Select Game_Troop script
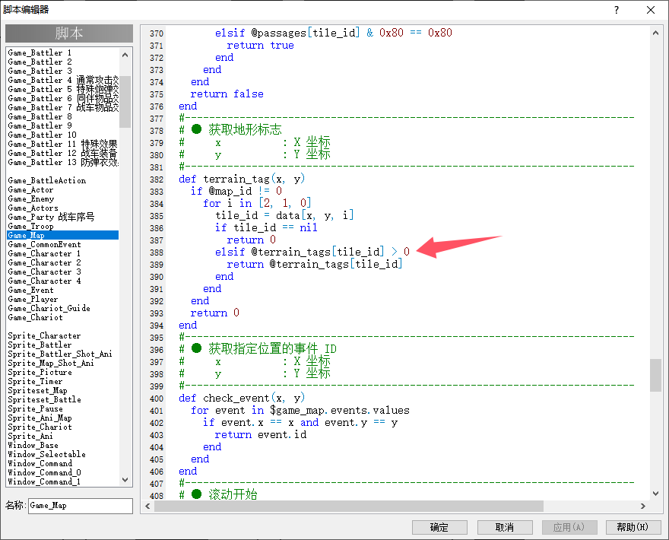 click(30, 226)
